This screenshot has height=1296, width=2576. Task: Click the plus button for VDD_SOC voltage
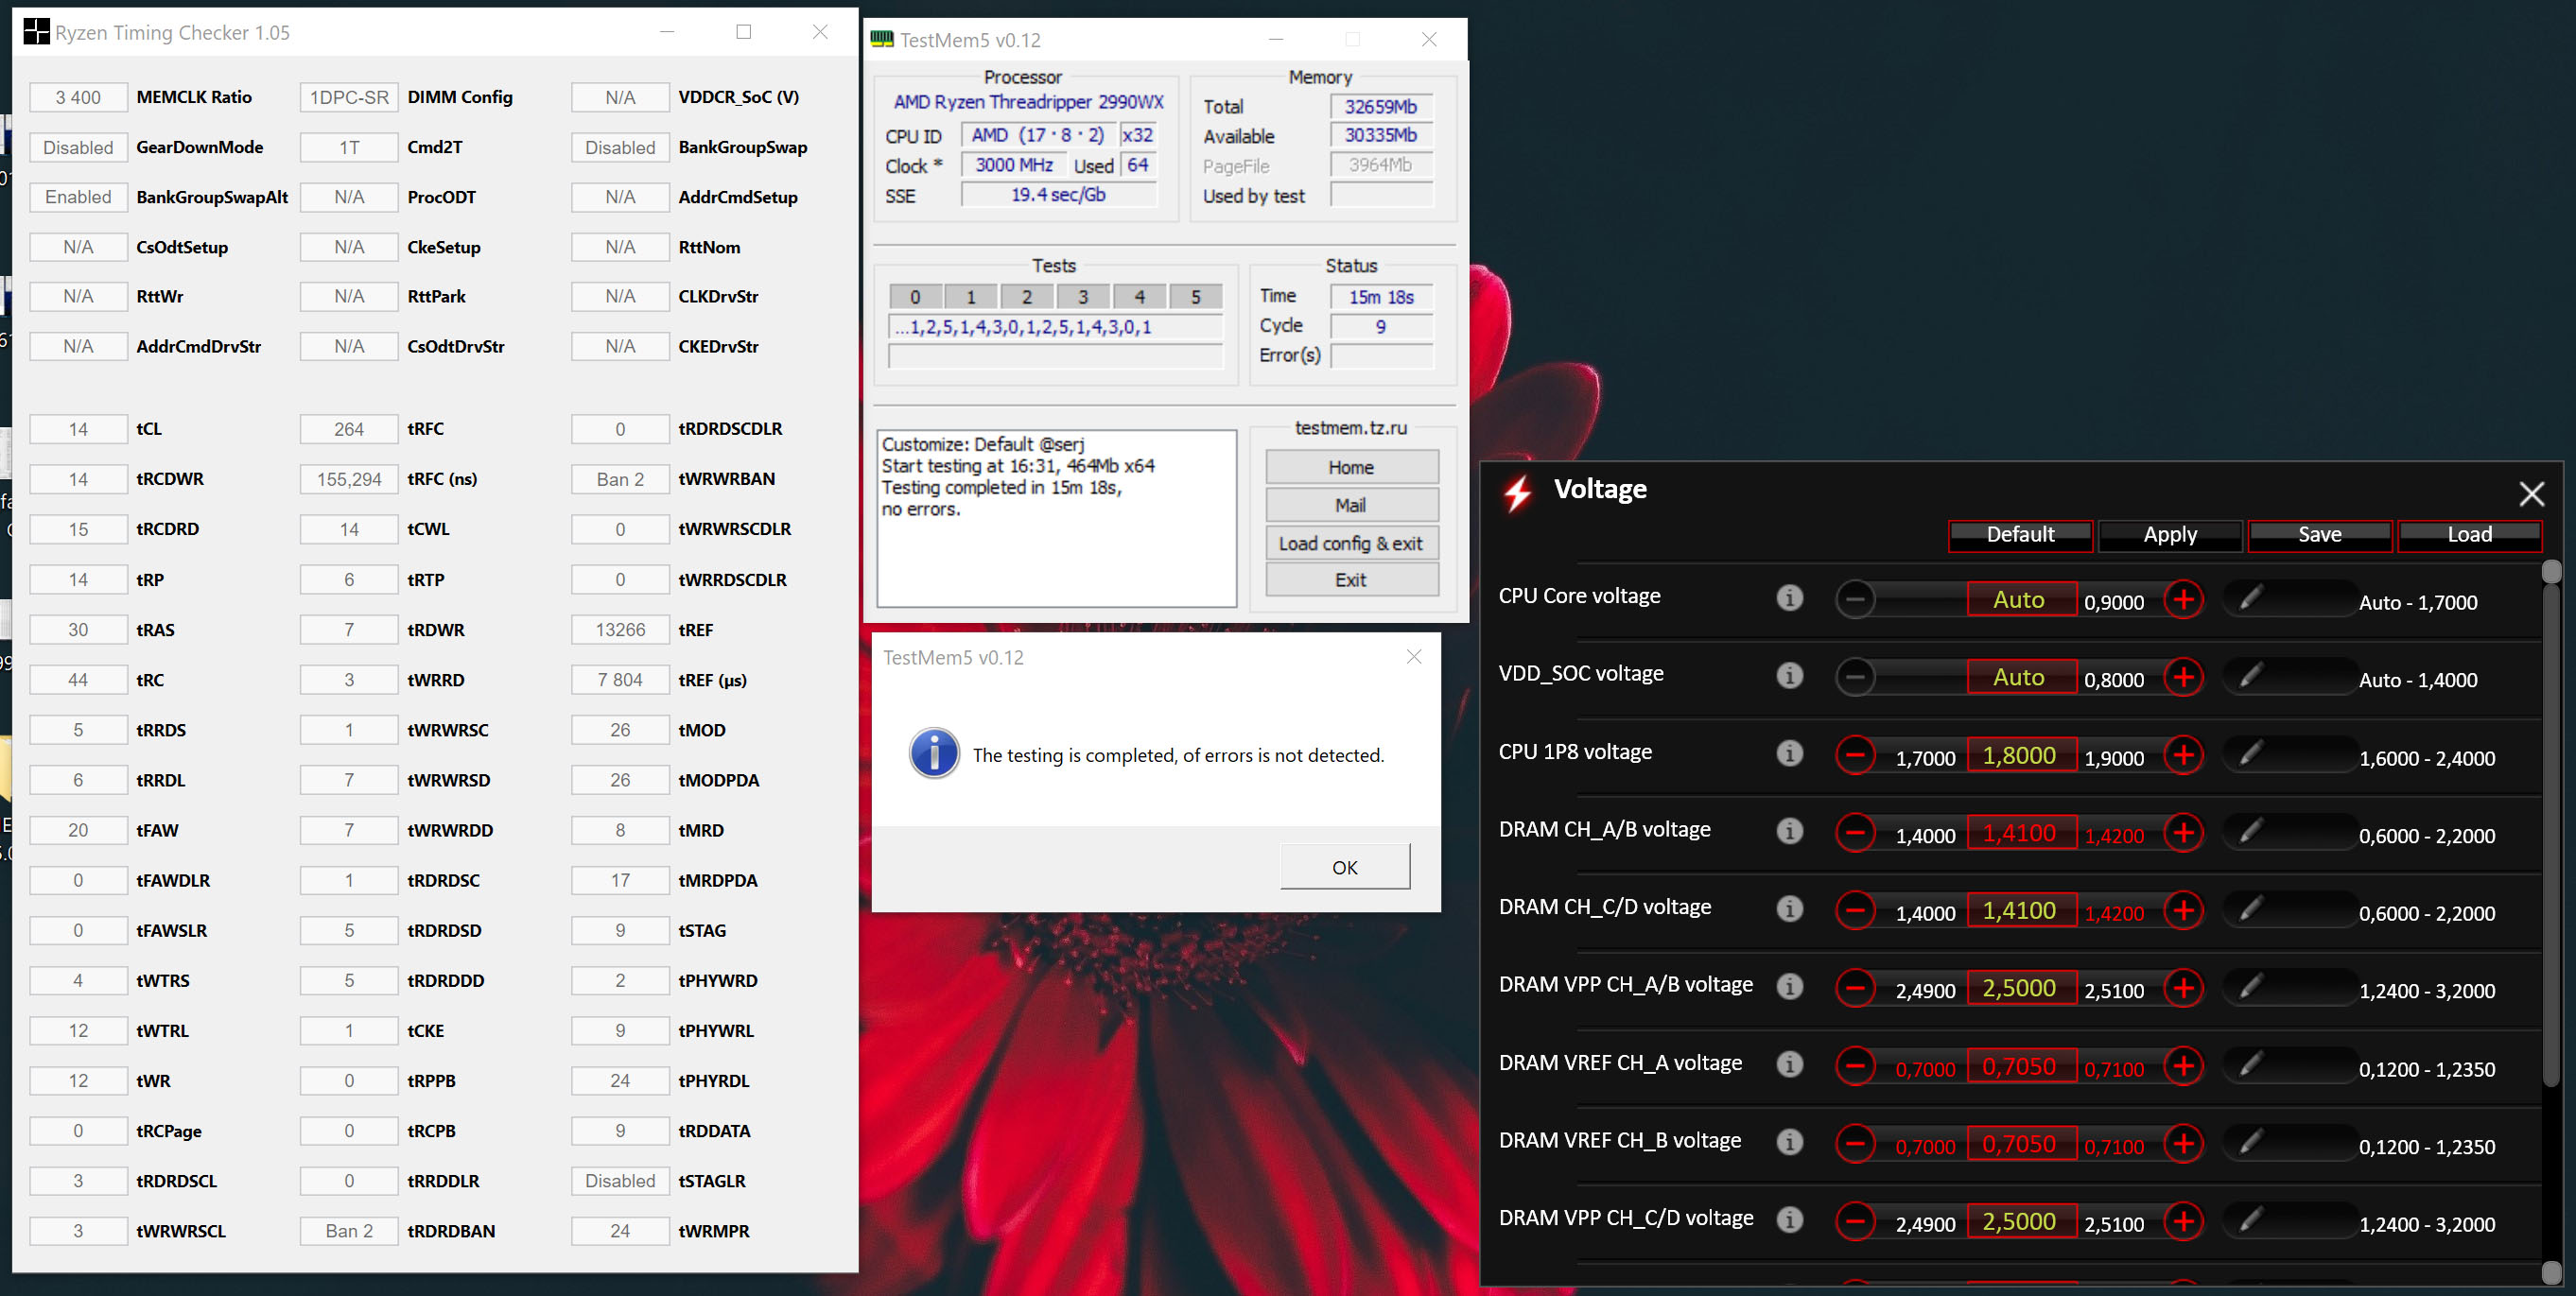[2183, 677]
